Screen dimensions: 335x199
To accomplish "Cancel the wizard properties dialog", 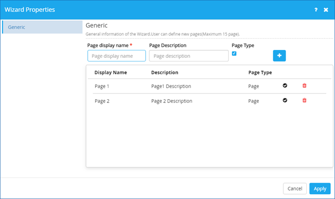I will [x=295, y=188].
